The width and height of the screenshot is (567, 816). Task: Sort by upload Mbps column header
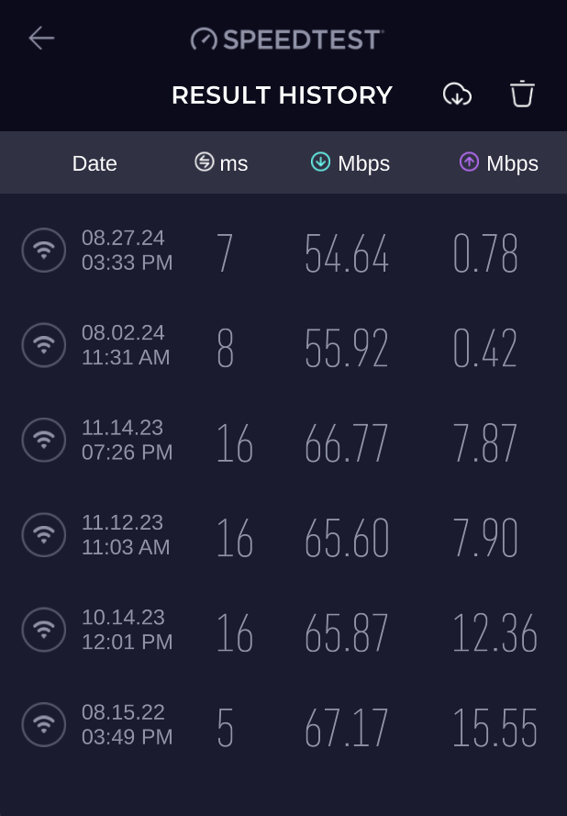pos(498,163)
